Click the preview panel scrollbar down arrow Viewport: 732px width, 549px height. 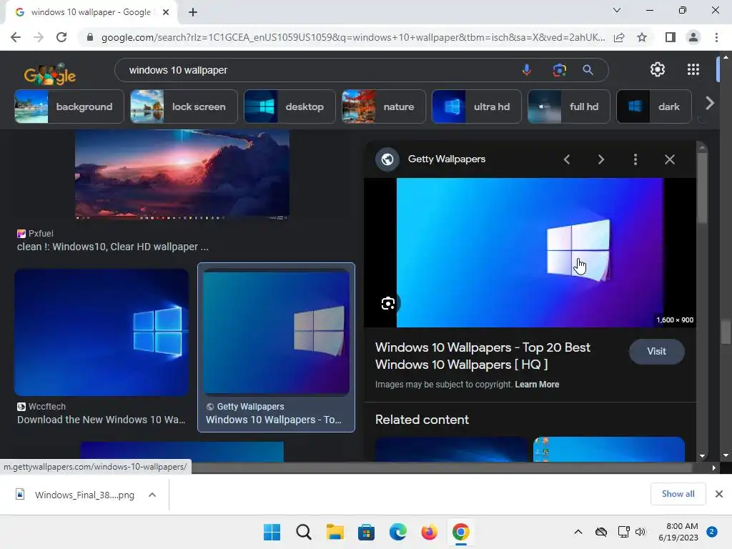[x=702, y=455]
